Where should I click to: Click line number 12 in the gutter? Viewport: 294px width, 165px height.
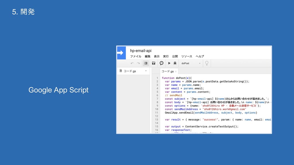coord(156,116)
